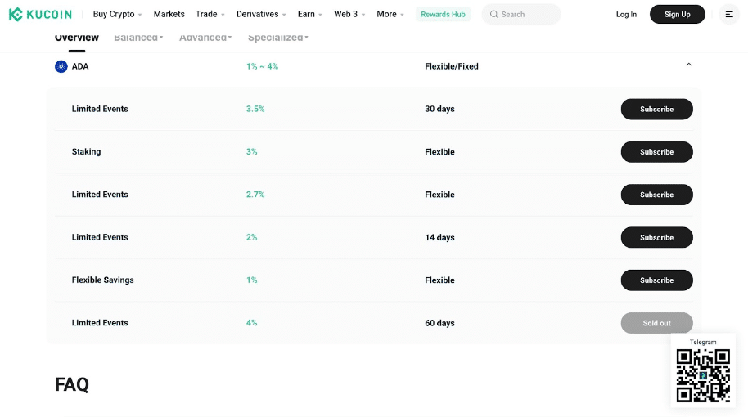Subscribe to Flexible Savings at 1%

656,280
